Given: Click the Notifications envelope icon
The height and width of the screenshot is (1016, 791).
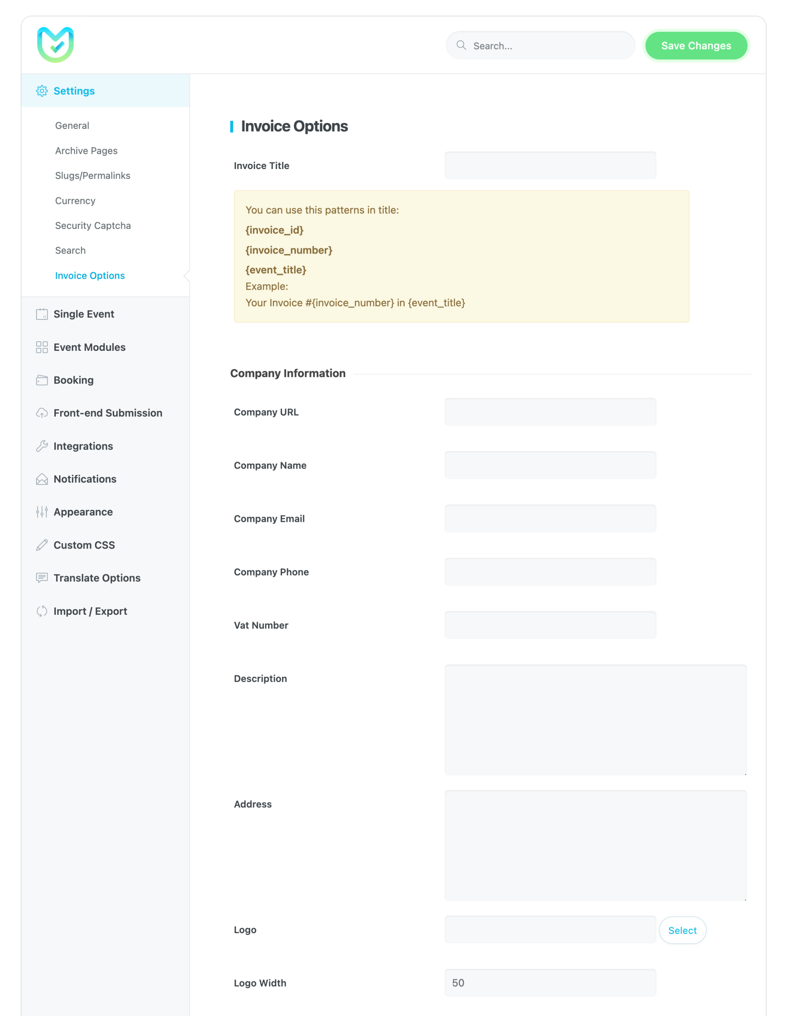Looking at the screenshot, I should 42,479.
